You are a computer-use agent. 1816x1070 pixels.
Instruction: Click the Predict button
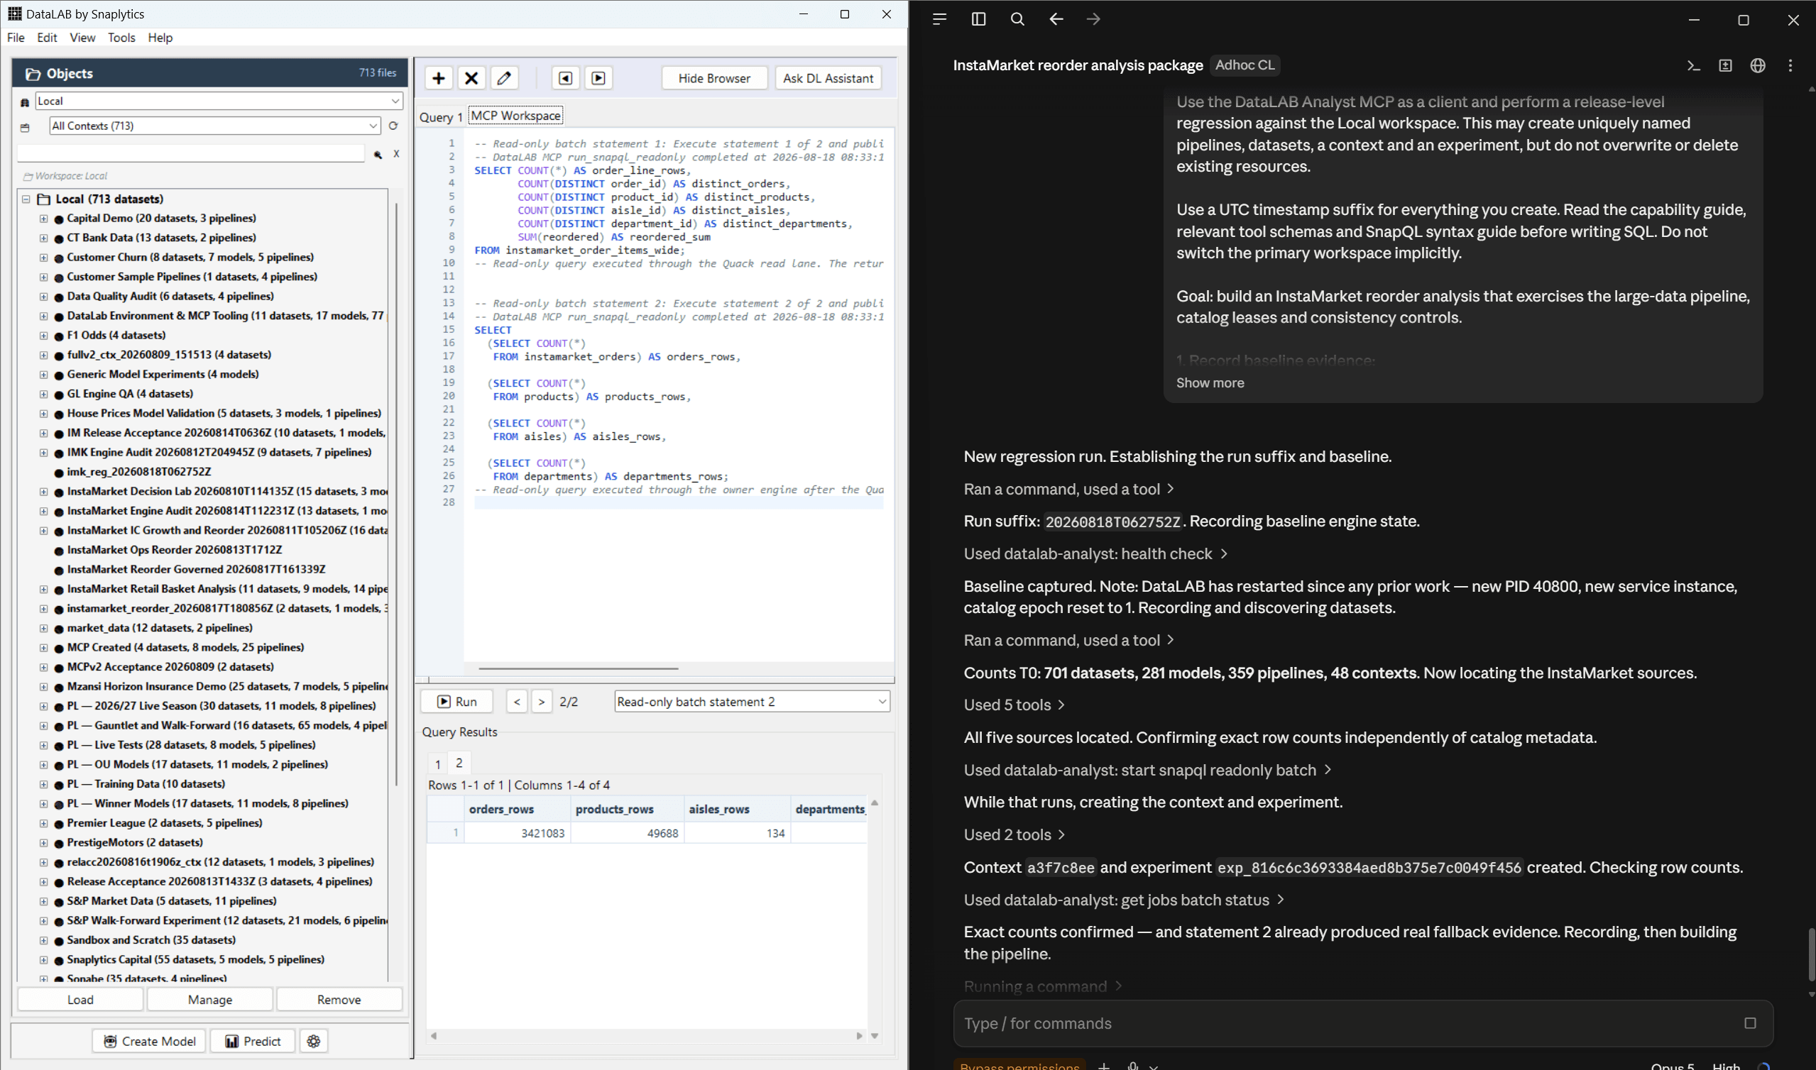253,1041
